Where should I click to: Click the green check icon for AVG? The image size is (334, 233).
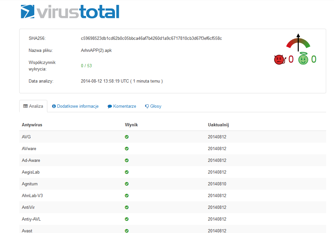tap(127, 137)
